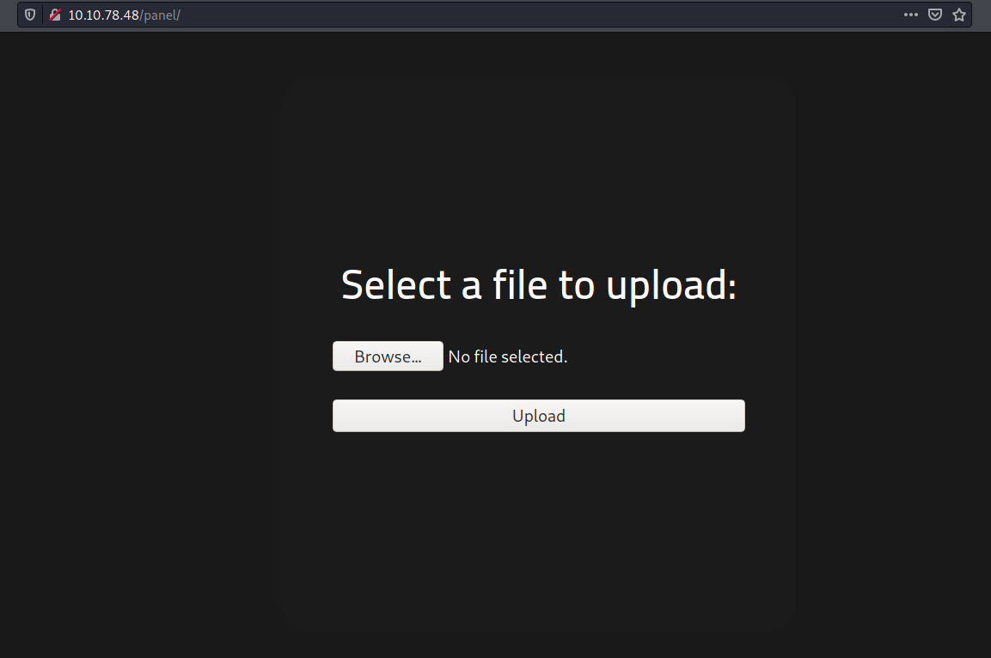991x658 pixels.
Task: Click the dark page margin left of the card
Action: click(x=138, y=344)
